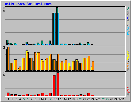Select day 29 on the x-axis

115,99
